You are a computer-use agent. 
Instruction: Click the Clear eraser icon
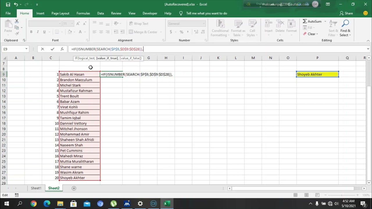(x=305, y=34)
